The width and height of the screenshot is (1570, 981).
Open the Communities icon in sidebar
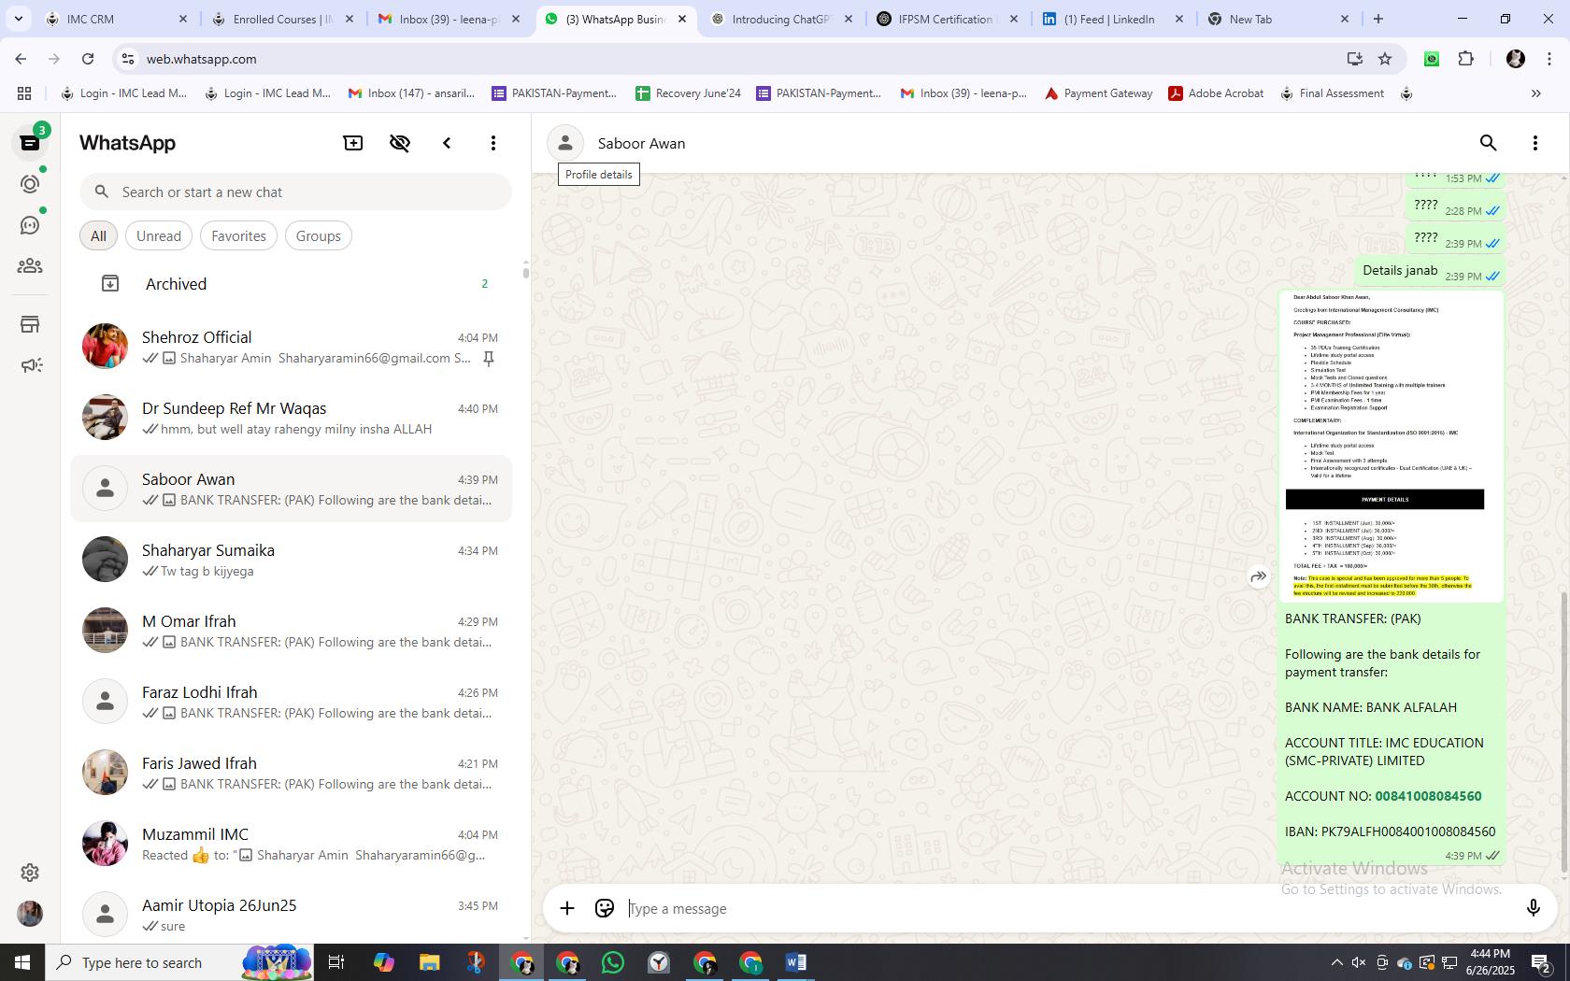pyautogui.click(x=30, y=266)
